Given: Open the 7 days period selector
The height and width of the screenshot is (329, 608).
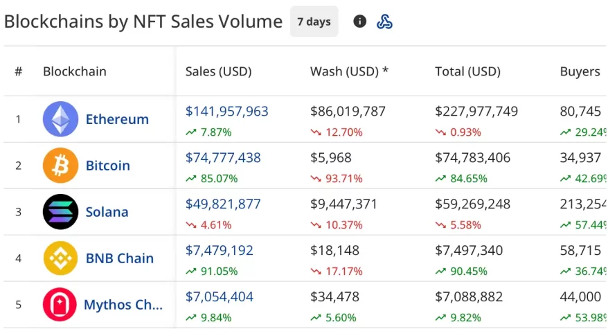Looking at the screenshot, I should click(314, 21).
